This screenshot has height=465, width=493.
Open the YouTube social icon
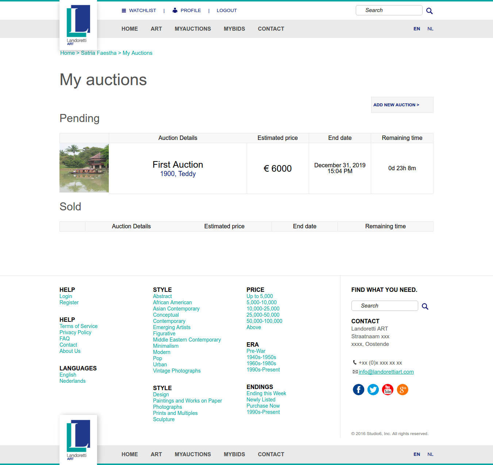click(x=388, y=390)
